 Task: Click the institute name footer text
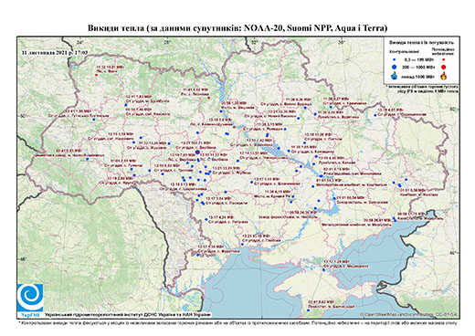click(x=127, y=314)
